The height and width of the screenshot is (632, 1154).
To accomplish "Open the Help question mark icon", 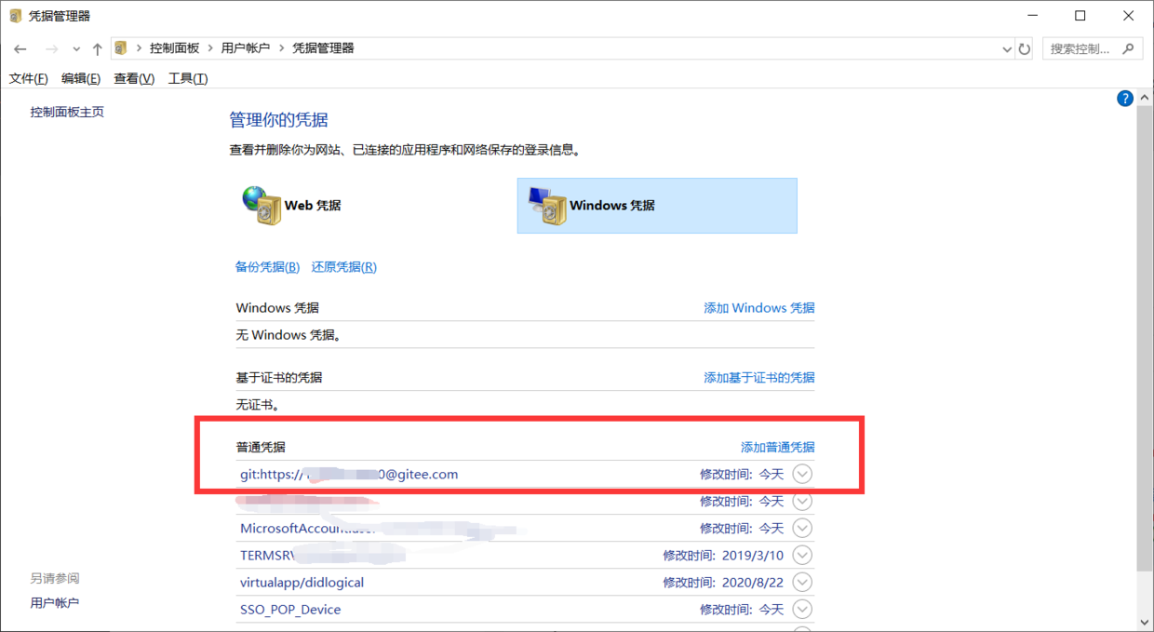I will click(x=1124, y=99).
